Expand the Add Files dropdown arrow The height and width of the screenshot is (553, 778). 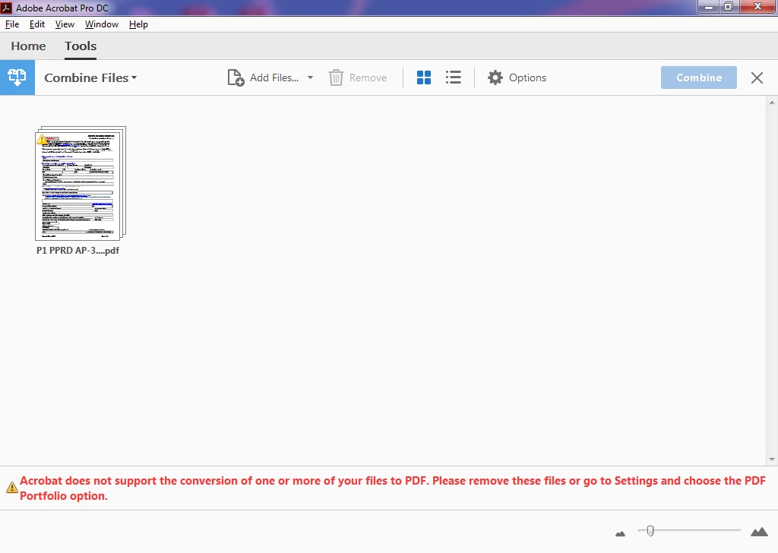click(x=310, y=78)
